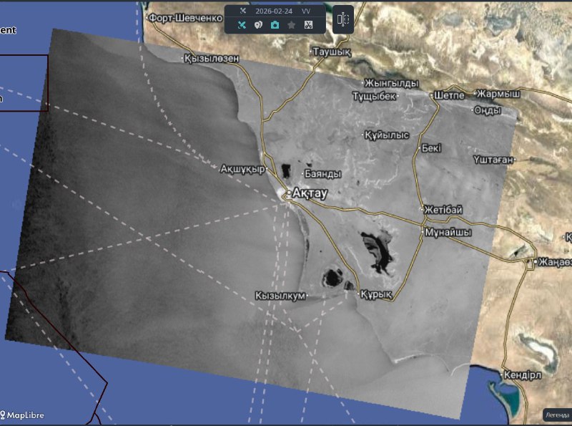
Task: Click the small satellite icon beside date
Action: [x=242, y=11]
